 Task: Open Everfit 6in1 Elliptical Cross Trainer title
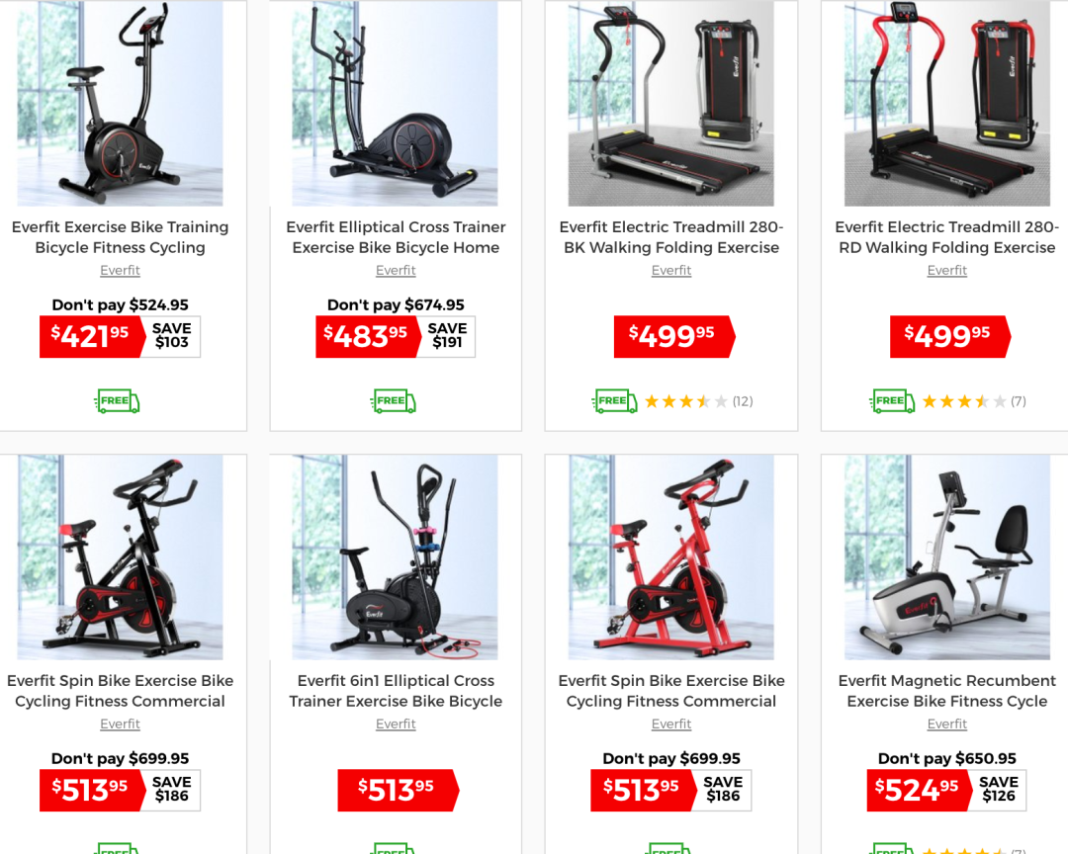396,691
